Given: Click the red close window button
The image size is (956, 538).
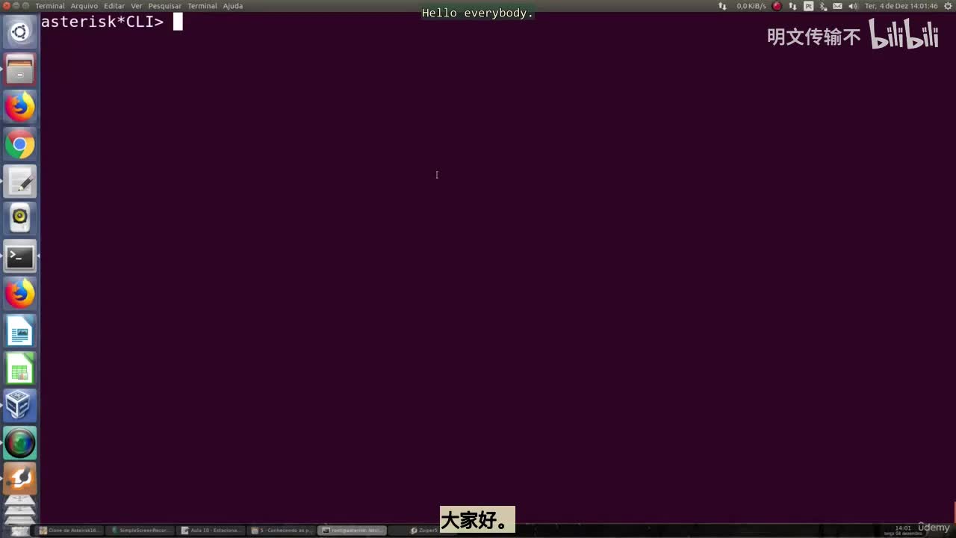Looking at the screenshot, I should point(7,6).
